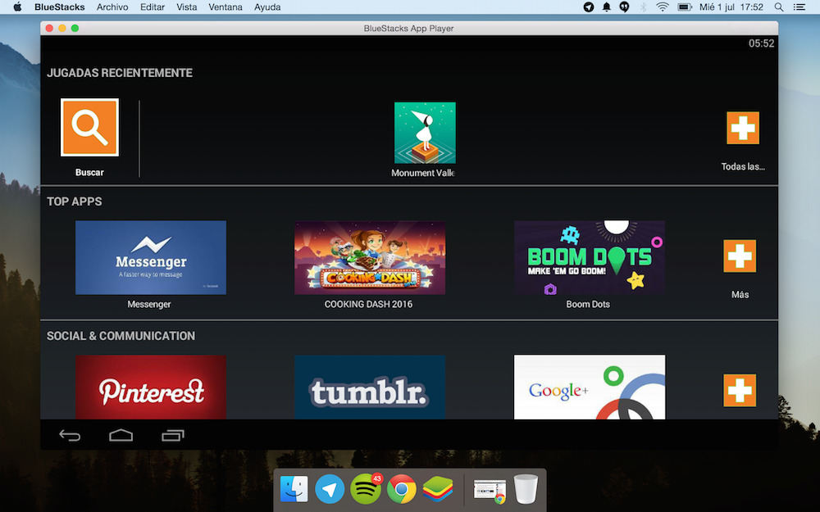Open Spotify in the dock

point(365,489)
